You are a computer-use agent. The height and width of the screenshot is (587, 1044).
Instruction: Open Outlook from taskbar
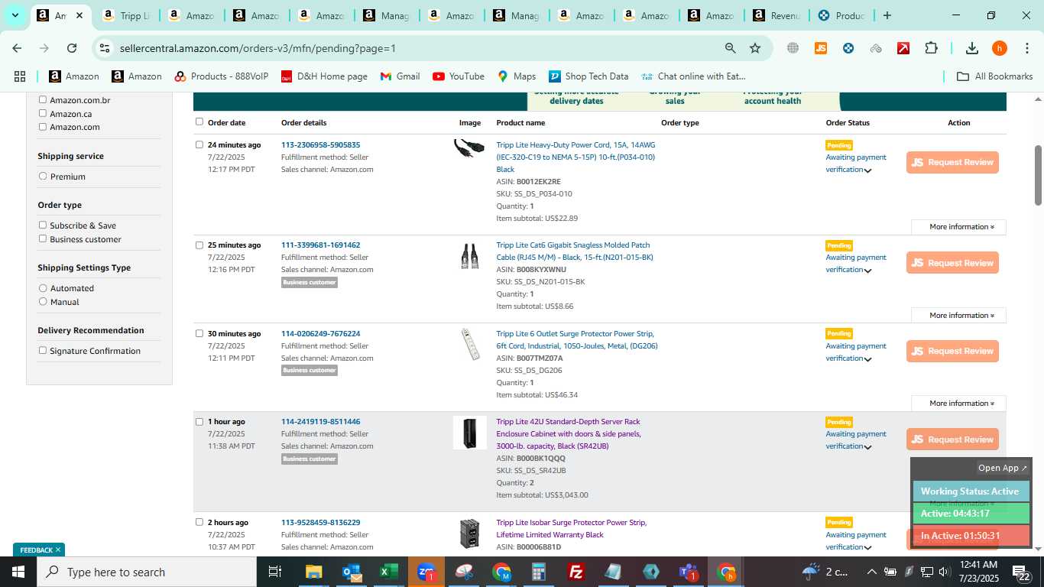pos(352,572)
